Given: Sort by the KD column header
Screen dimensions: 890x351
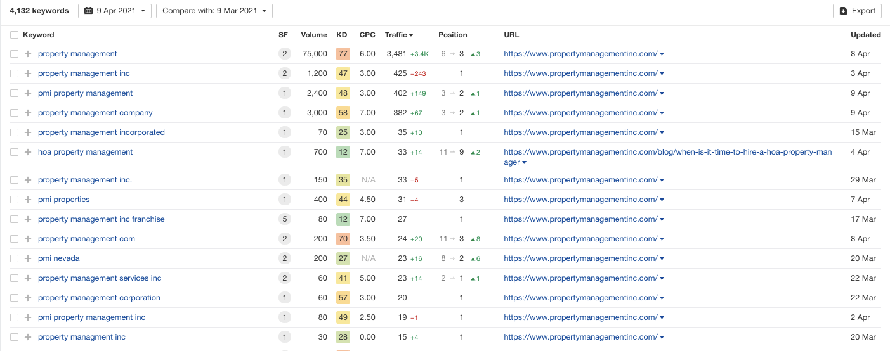Looking at the screenshot, I should [x=342, y=35].
